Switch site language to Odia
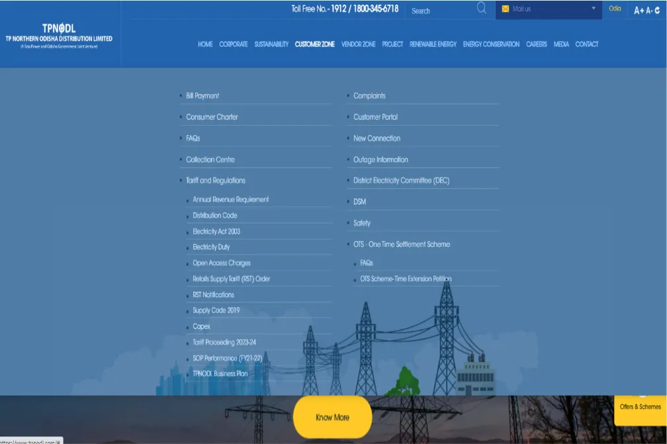667x444 pixels. (x=615, y=9)
